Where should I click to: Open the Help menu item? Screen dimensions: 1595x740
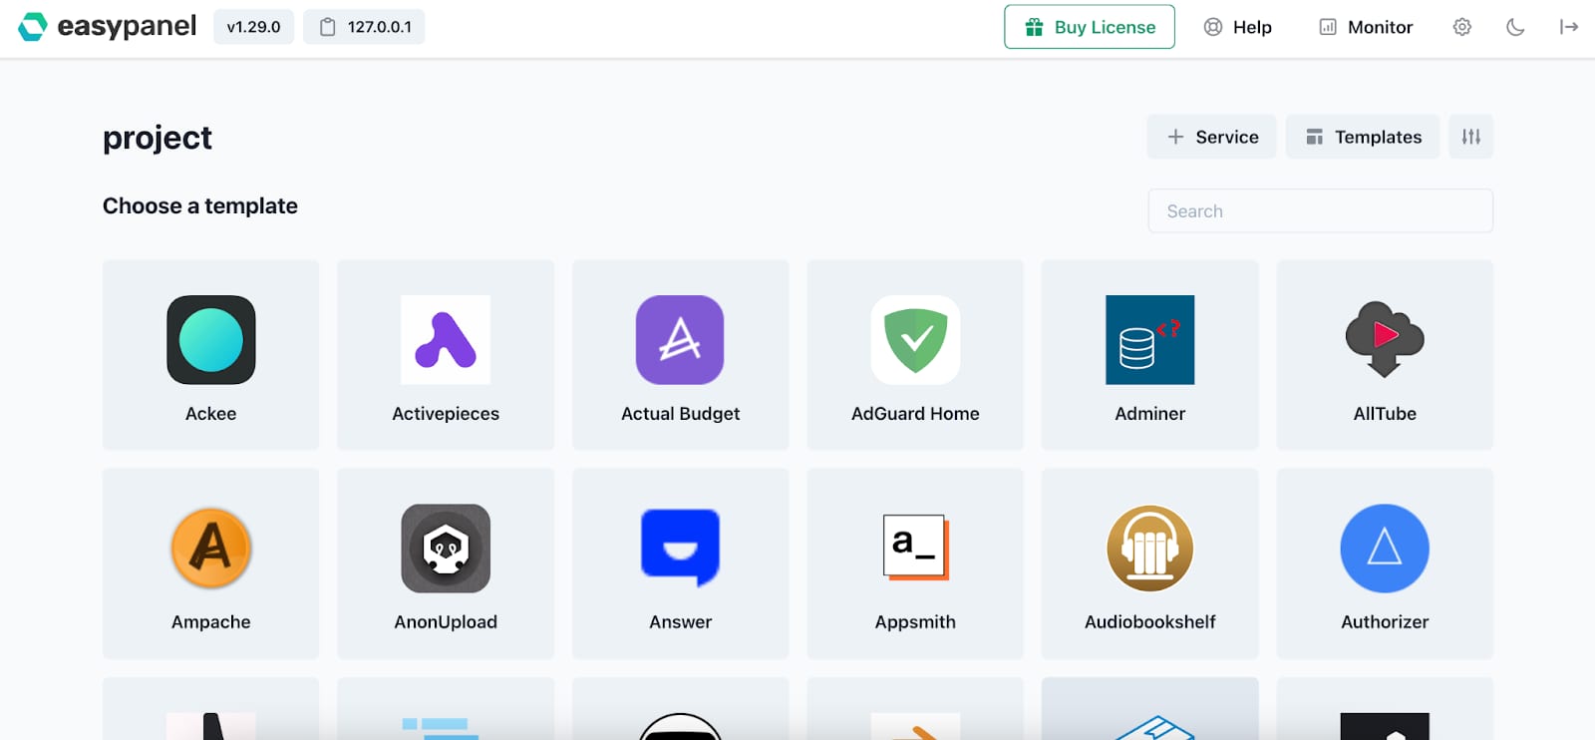pos(1237,27)
